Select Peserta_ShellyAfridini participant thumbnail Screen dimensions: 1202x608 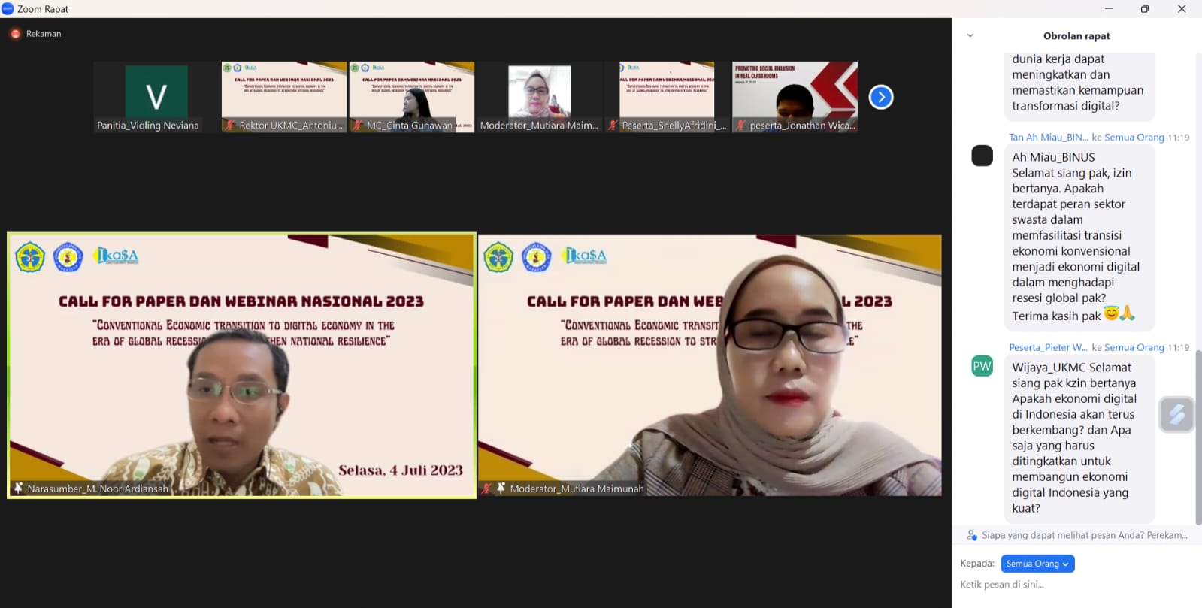(x=668, y=97)
